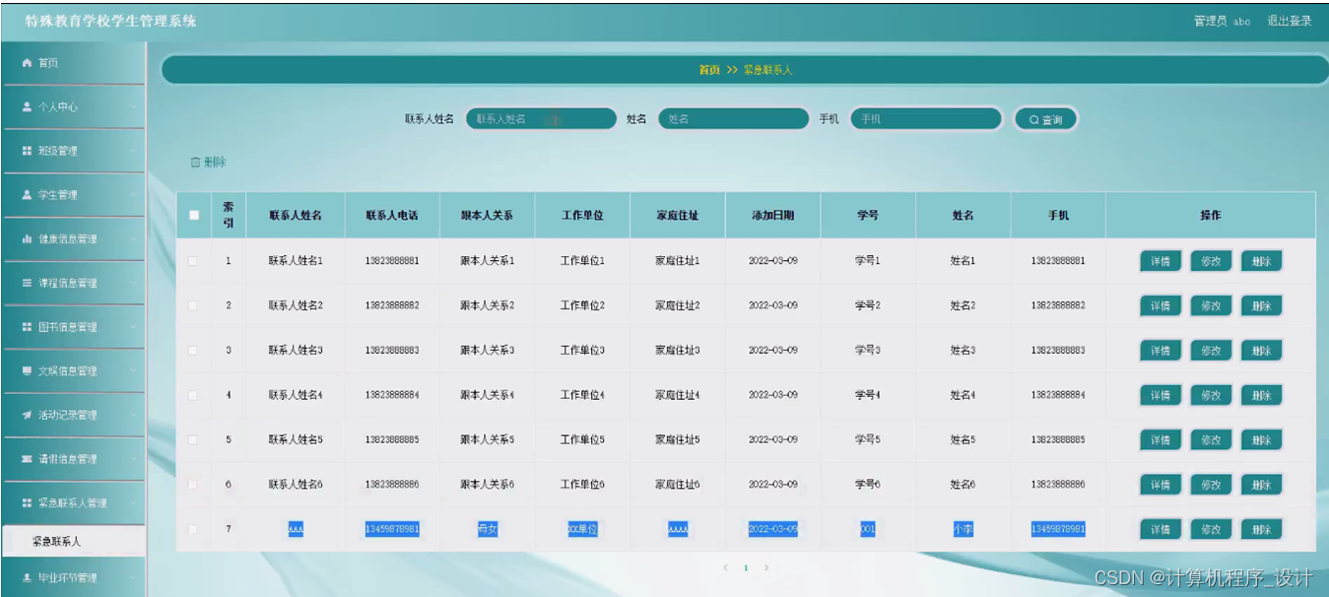The image size is (1329, 597).
Task: Expand the 文娱信息管理 menu arrow
Action: click(132, 371)
